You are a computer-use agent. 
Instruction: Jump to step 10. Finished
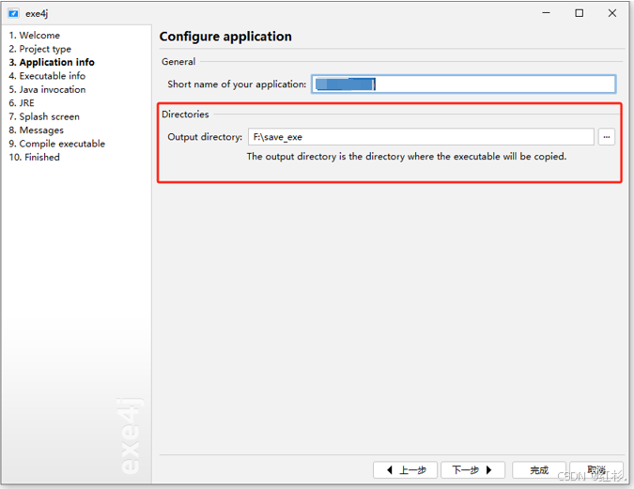(35, 157)
